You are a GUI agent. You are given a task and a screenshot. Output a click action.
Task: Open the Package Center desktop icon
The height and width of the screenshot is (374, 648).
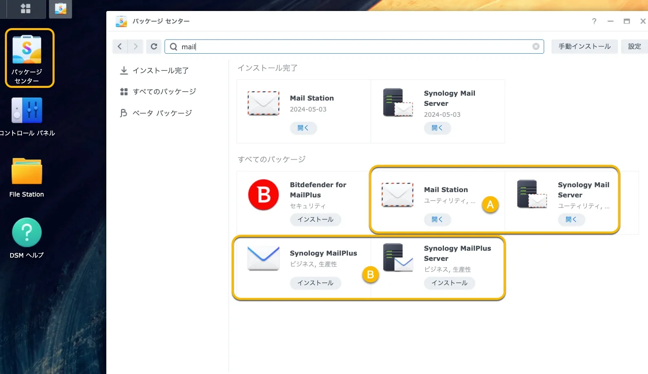(x=27, y=58)
